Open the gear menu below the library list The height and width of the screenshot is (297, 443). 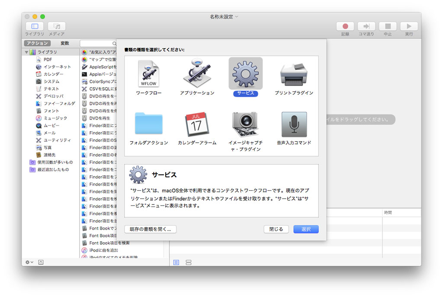tap(29, 262)
